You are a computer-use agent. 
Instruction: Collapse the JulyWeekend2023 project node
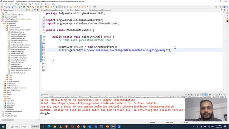click(1, 21)
